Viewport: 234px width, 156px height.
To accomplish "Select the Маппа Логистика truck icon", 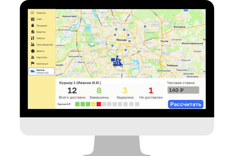I will (32, 71).
